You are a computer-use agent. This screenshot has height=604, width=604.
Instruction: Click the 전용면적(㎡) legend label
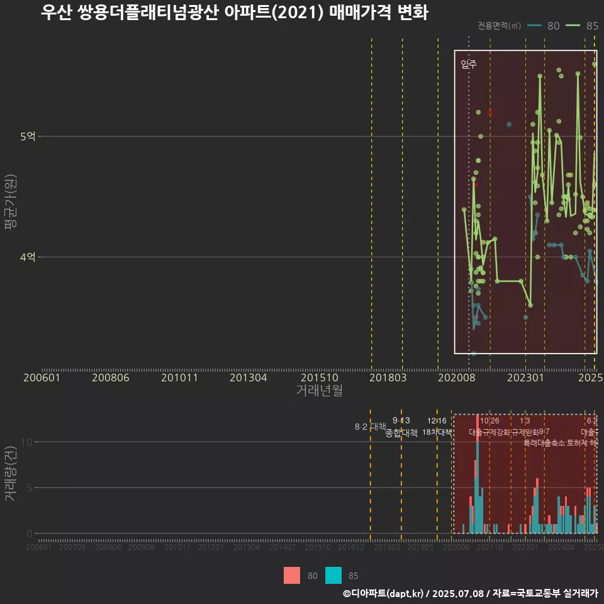click(x=499, y=26)
